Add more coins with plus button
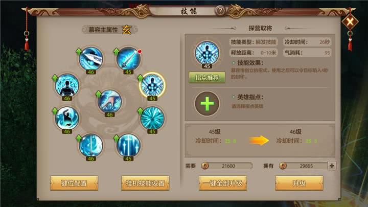The width and height of the screenshot is (368, 207). pyautogui.click(x=332, y=166)
